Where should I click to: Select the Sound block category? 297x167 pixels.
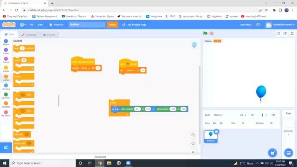[x=6, y=60]
